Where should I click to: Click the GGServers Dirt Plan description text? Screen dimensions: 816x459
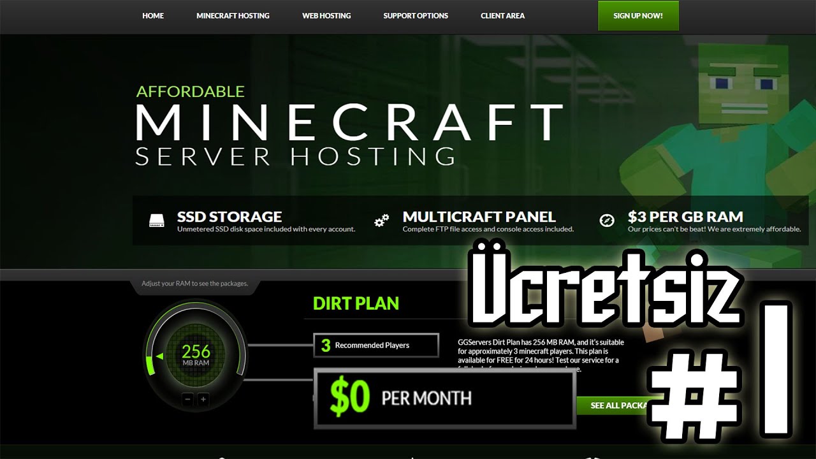[x=541, y=355]
